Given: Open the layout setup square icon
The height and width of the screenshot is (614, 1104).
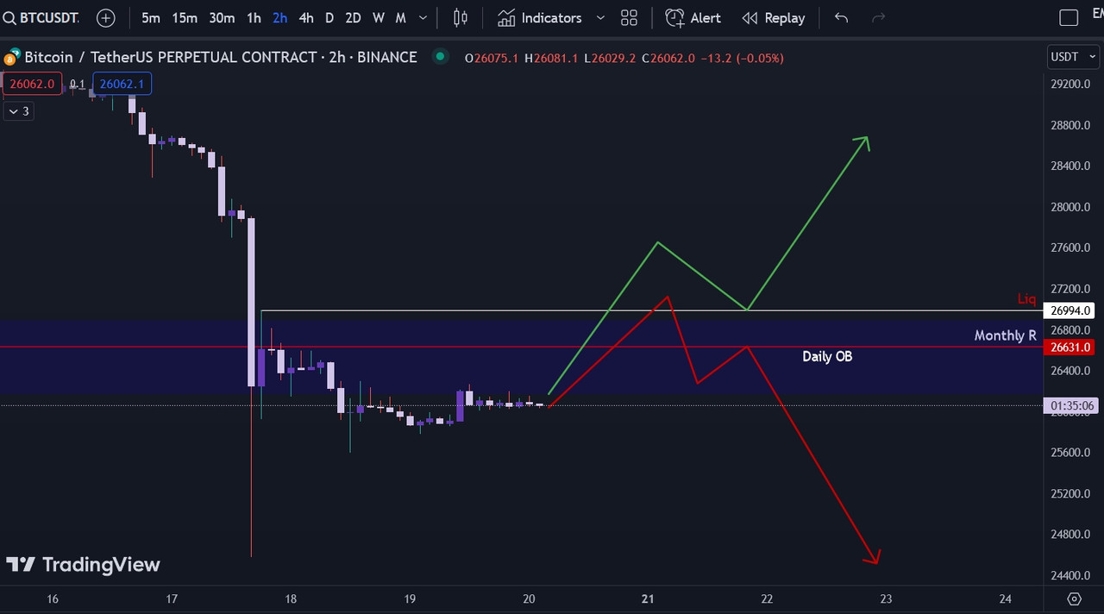Looking at the screenshot, I should (1069, 17).
